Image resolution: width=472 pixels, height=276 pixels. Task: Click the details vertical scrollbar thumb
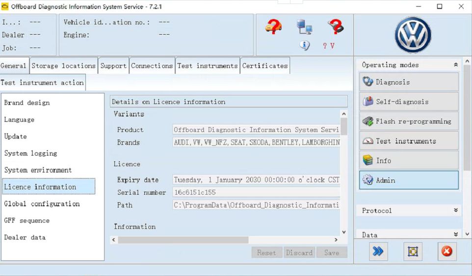click(344, 126)
